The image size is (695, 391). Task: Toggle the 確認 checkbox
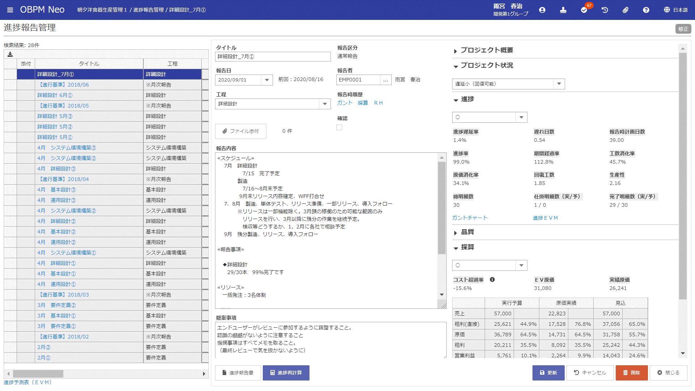point(340,127)
